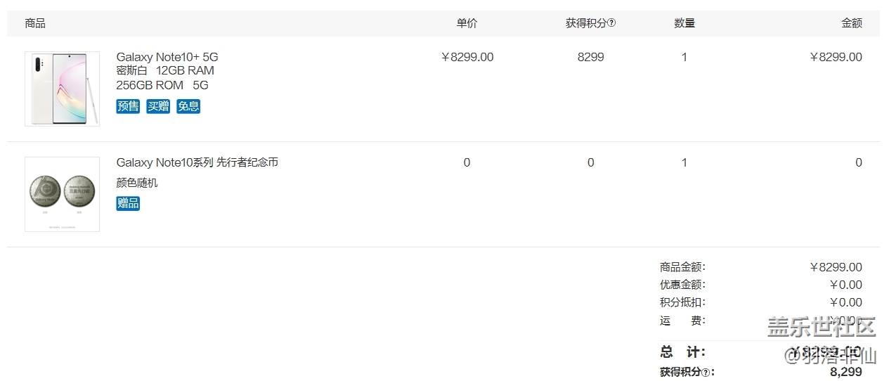This screenshot has width=889, height=381.
Task: Click the 预售 tag badge
Action: pos(128,106)
